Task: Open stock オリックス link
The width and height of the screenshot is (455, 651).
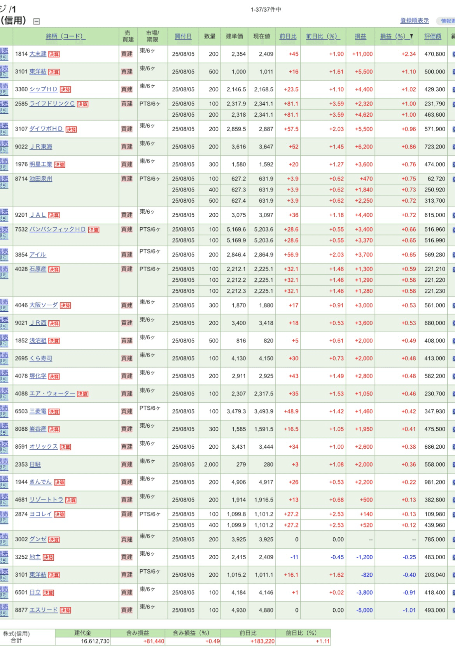Action: [44, 447]
